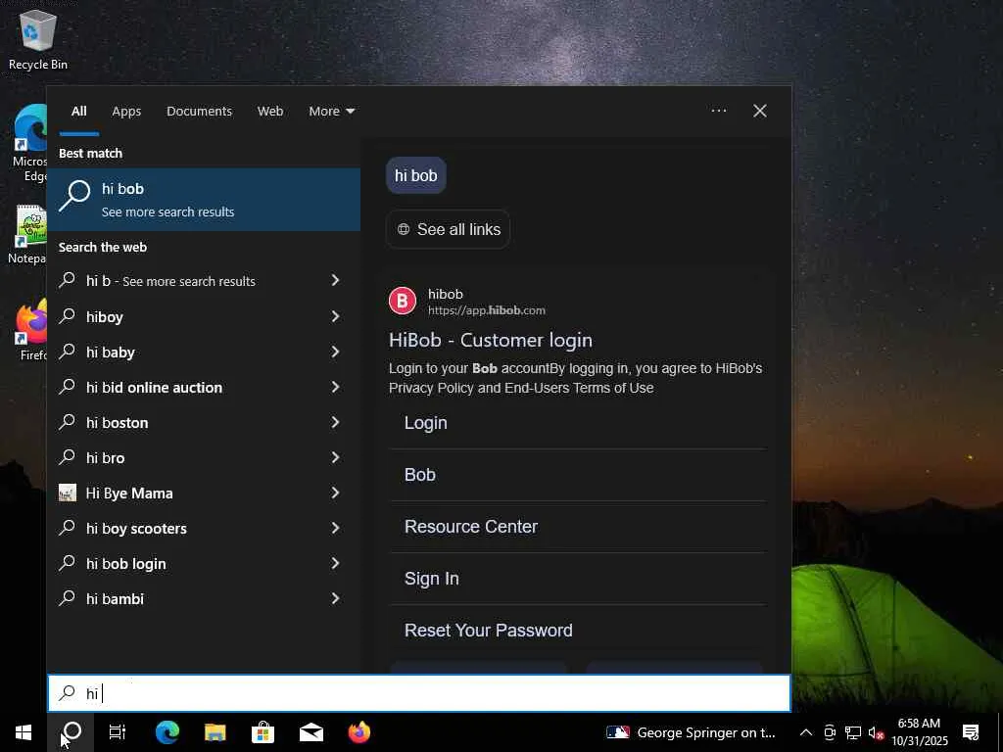Launch Microsoft Edge from the taskbar

point(167,732)
